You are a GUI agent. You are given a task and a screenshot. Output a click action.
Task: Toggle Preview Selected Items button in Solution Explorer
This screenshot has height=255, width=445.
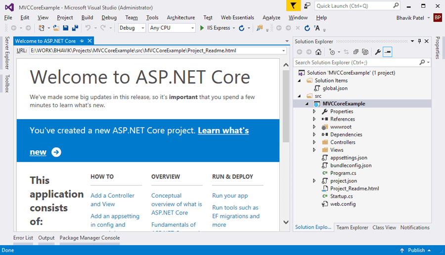[x=387, y=52]
